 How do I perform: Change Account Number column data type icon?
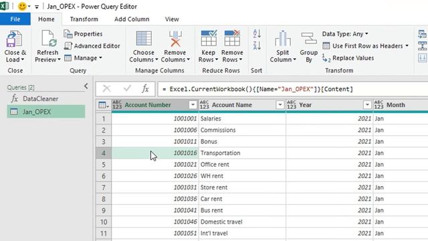pyautogui.click(x=117, y=104)
